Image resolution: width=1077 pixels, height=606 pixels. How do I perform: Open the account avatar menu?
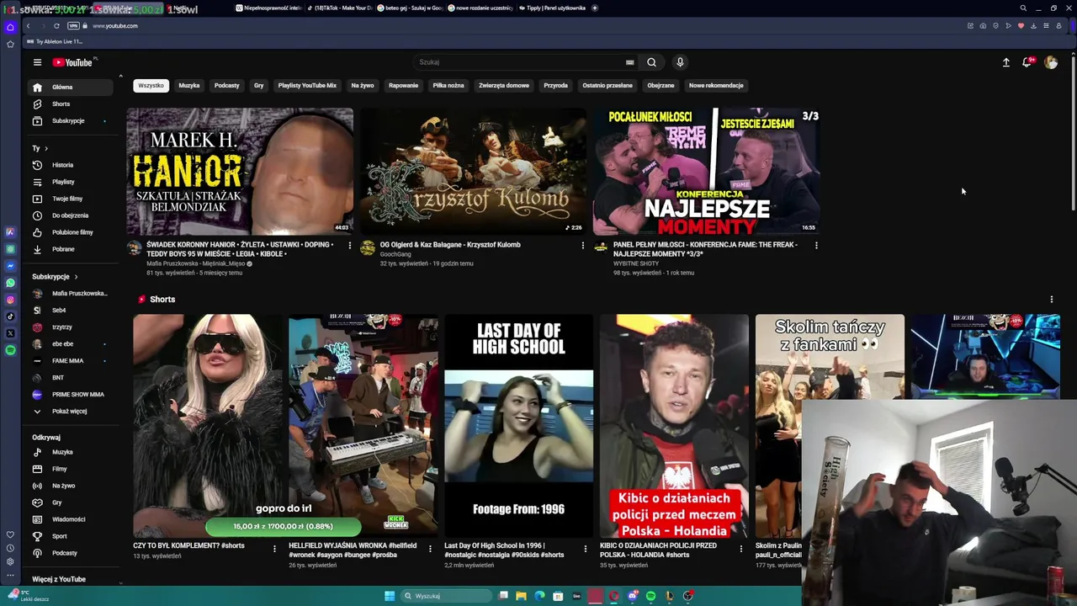tap(1051, 62)
